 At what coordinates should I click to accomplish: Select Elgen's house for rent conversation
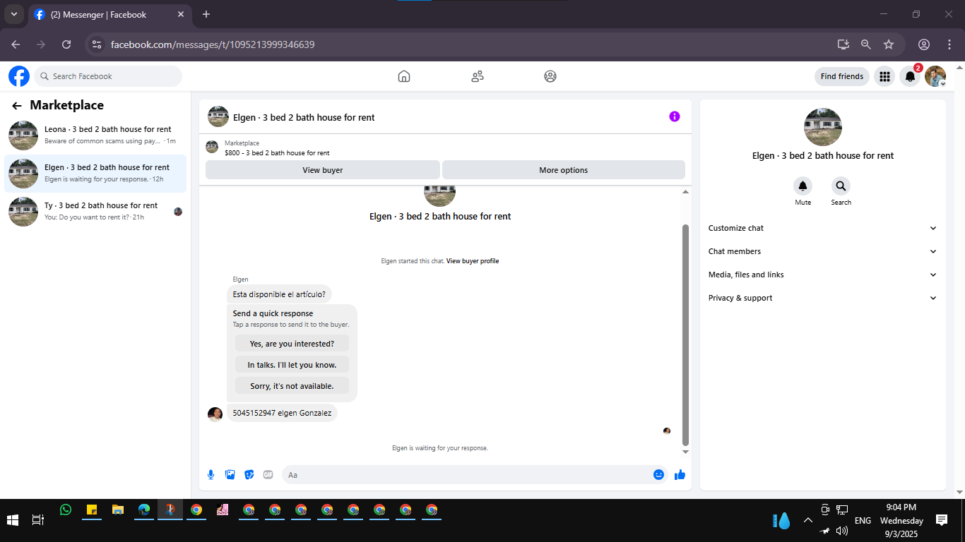click(x=95, y=174)
